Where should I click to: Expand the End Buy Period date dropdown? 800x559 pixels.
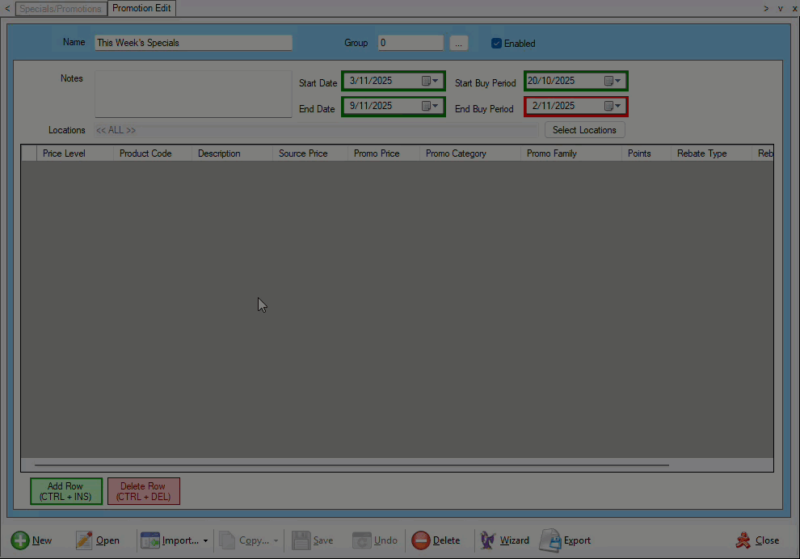617,106
